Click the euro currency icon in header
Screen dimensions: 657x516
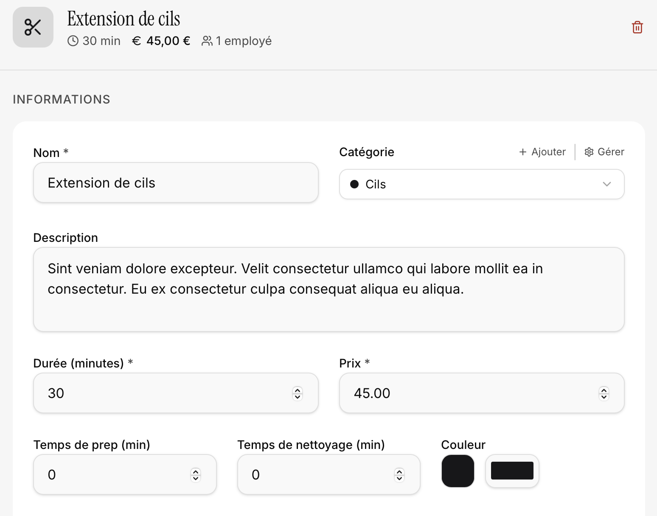pos(136,41)
